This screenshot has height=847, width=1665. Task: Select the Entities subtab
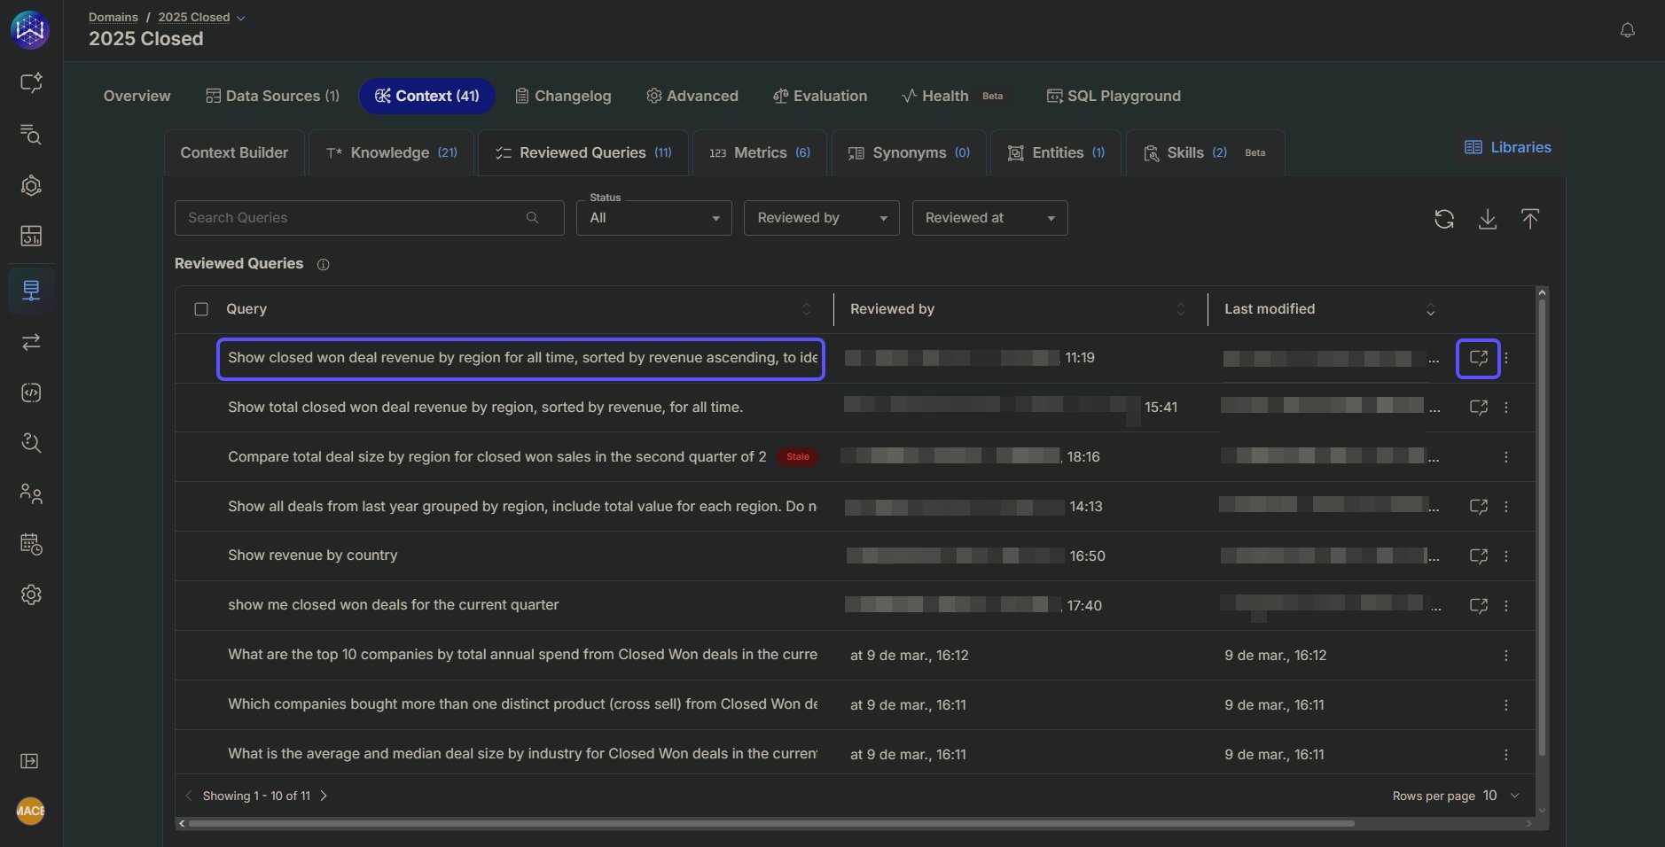pyautogui.click(x=1056, y=152)
